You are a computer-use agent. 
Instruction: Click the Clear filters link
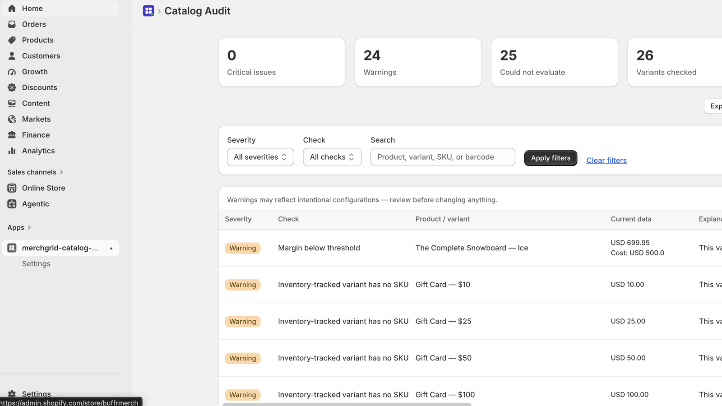pos(606,161)
